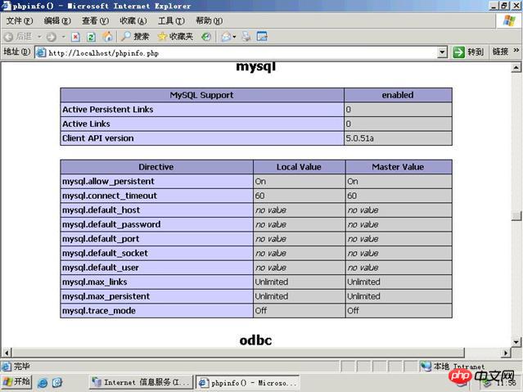Click the page icon in the address bar

click(x=41, y=52)
